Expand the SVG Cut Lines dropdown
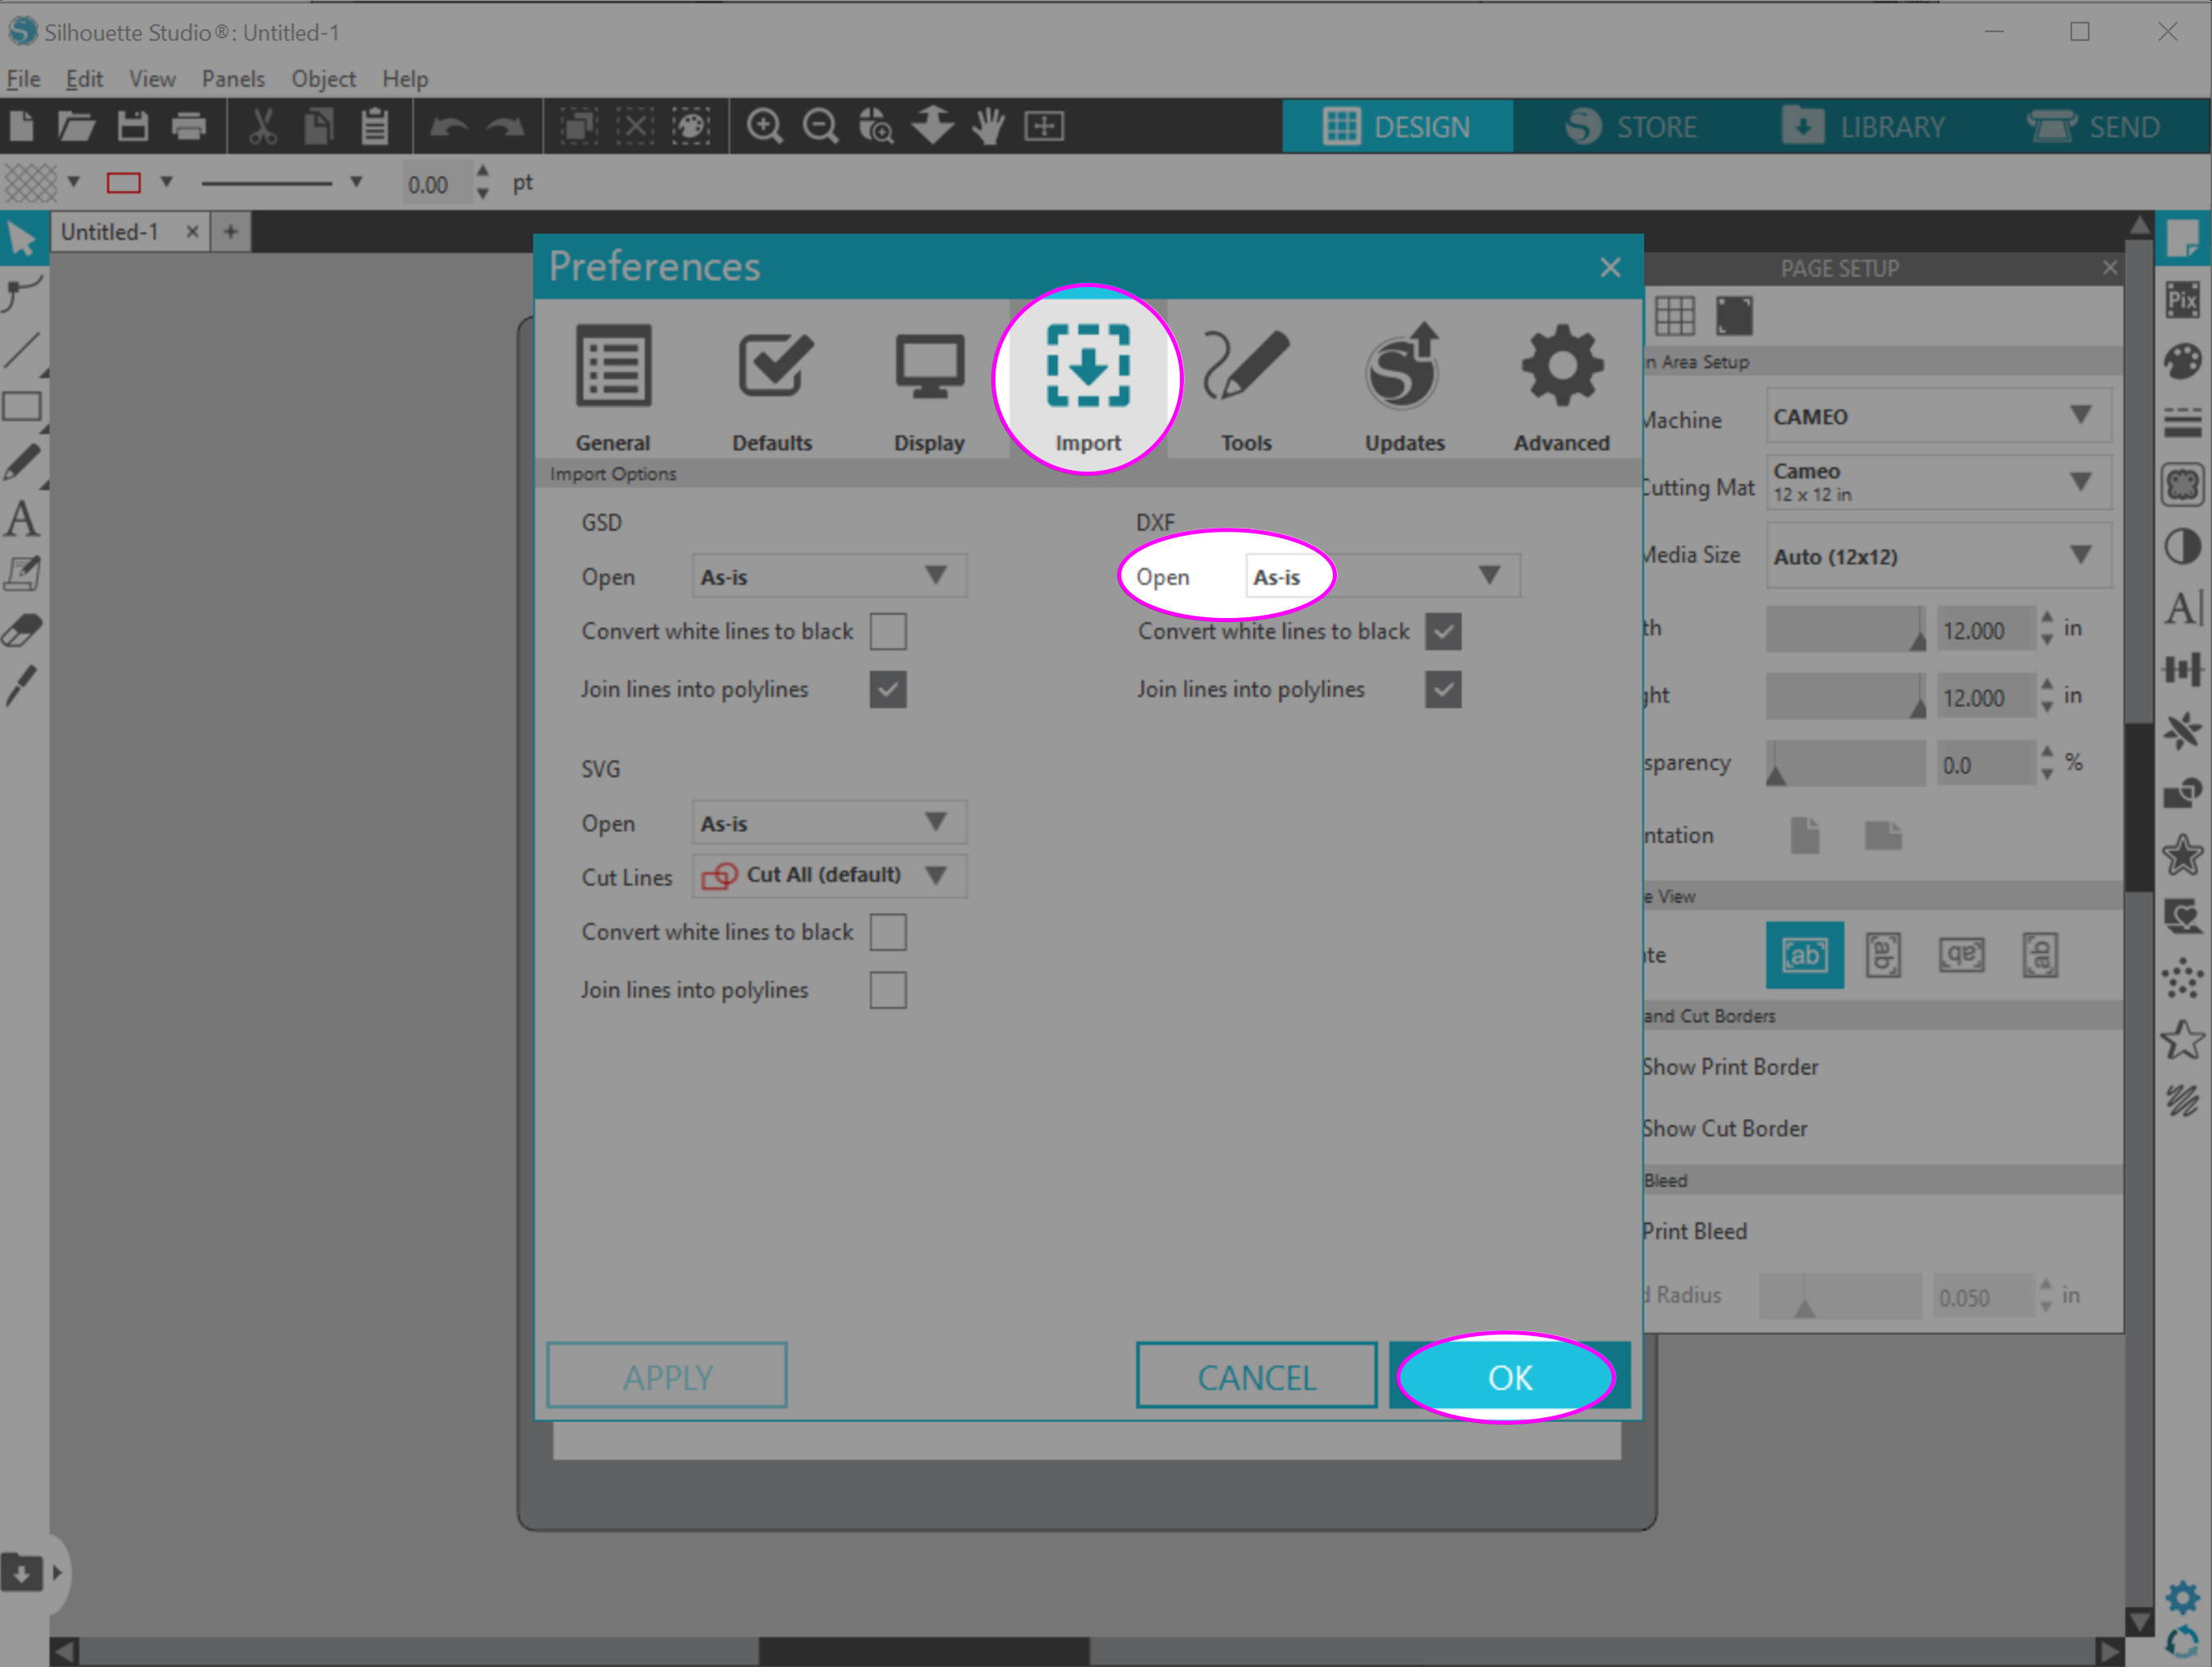The image size is (2212, 1667). [829, 876]
